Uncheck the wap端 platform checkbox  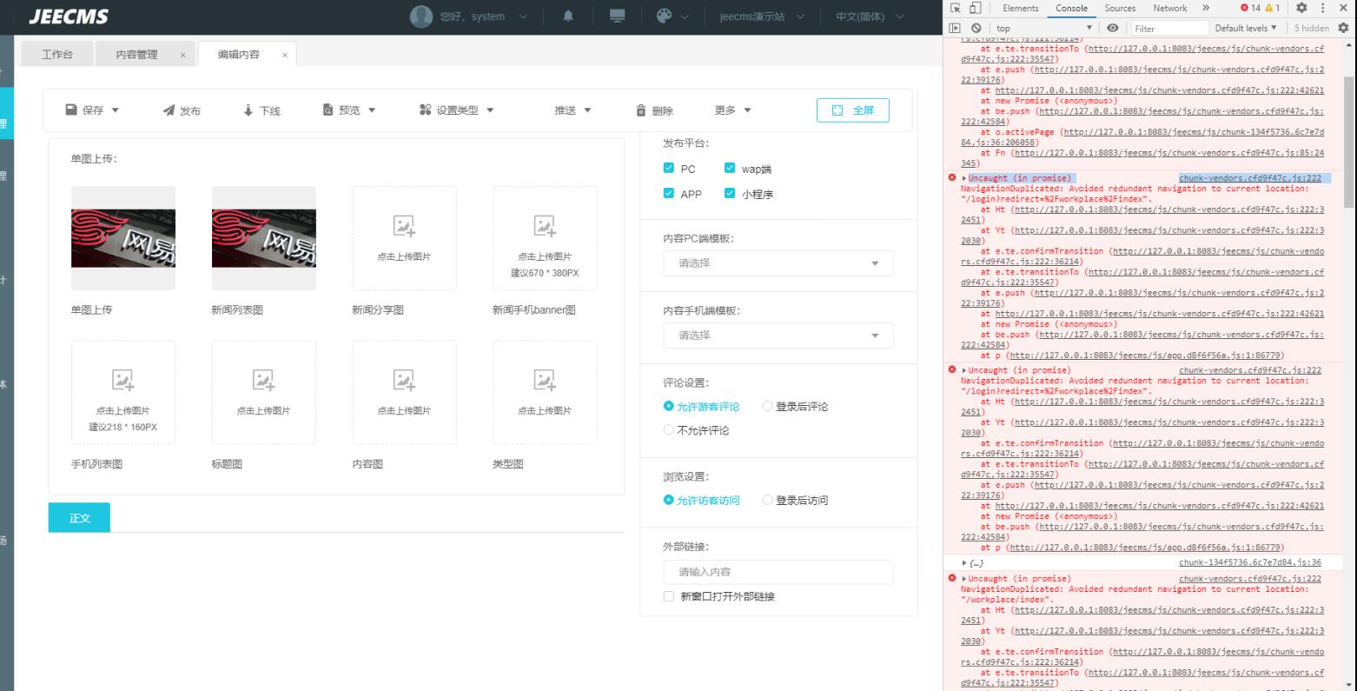click(730, 169)
